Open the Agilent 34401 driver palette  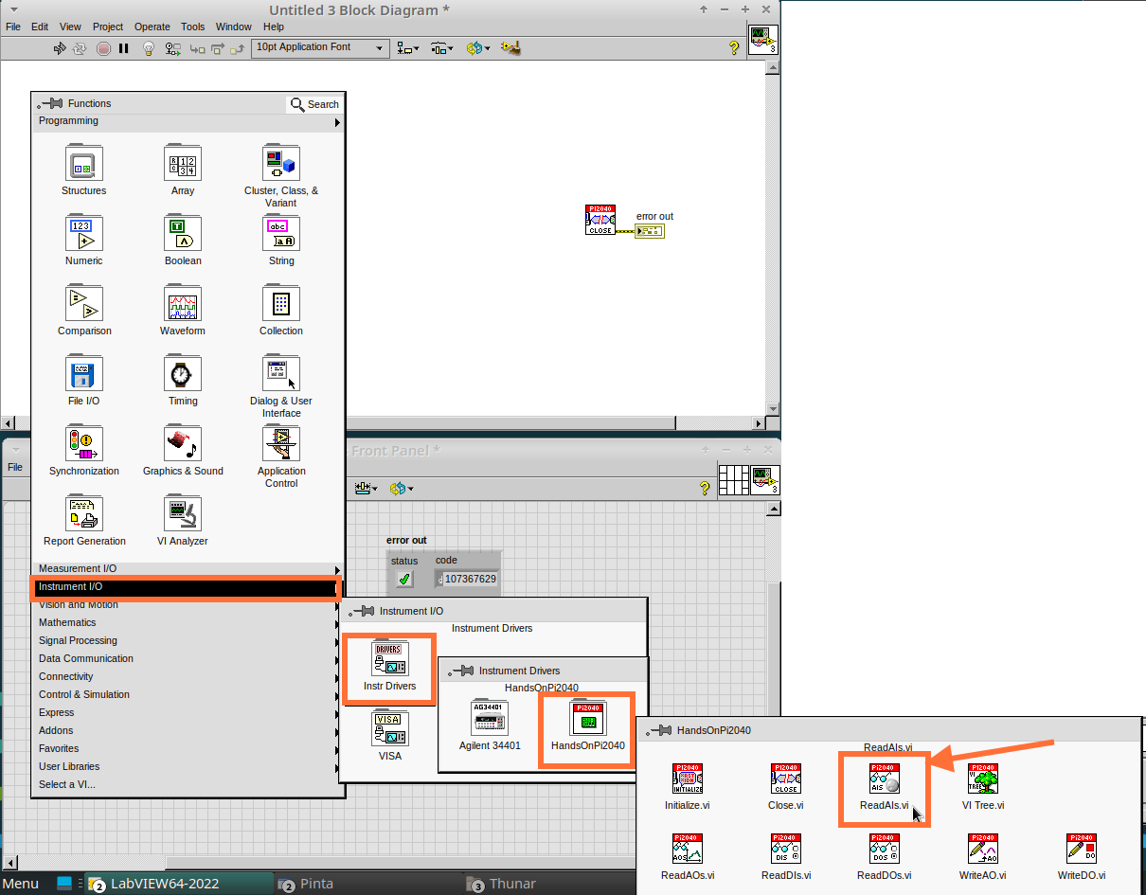pos(490,726)
